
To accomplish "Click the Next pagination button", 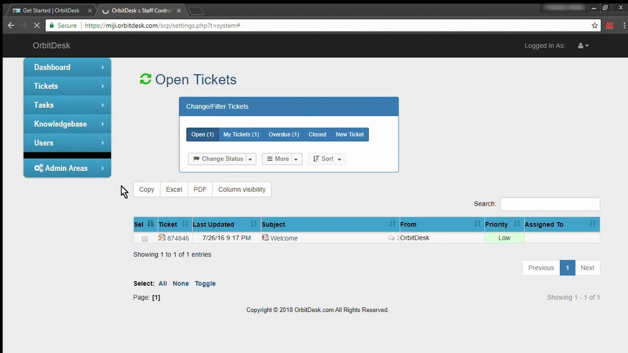I will click(587, 268).
